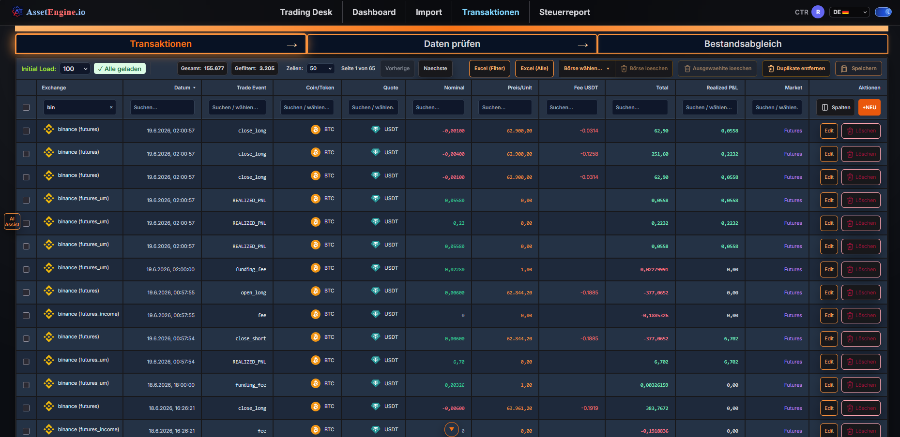The image size is (900, 437).
Task: Open the Realized P&L filter dropdown
Action: (x=710, y=107)
